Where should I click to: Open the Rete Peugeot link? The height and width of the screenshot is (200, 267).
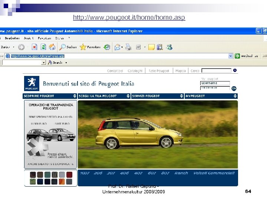point(159,71)
